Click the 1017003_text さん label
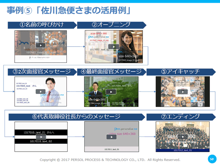 (x=26, y=86)
